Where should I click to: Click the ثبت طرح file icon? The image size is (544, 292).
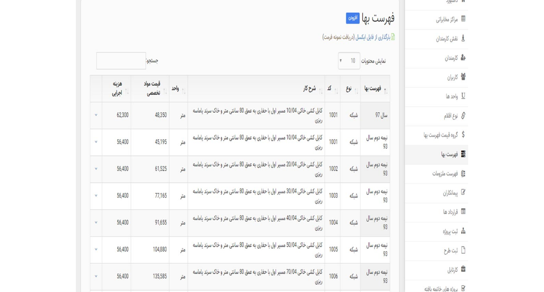click(463, 250)
